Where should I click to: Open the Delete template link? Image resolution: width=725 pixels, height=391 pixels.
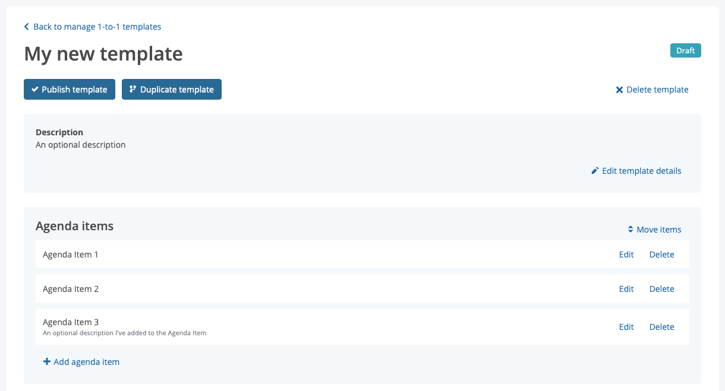click(652, 90)
